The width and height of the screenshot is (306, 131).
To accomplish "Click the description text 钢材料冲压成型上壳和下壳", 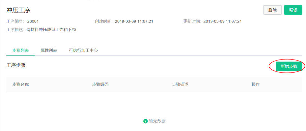I will coord(51,30).
